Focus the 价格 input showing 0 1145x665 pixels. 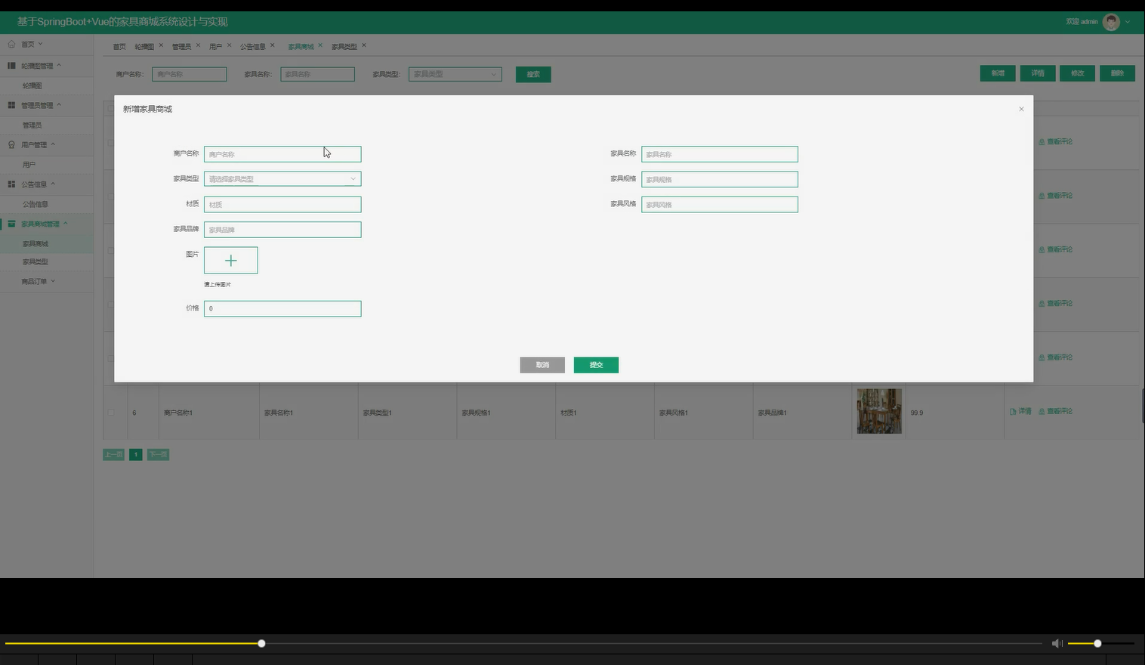(282, 308)
